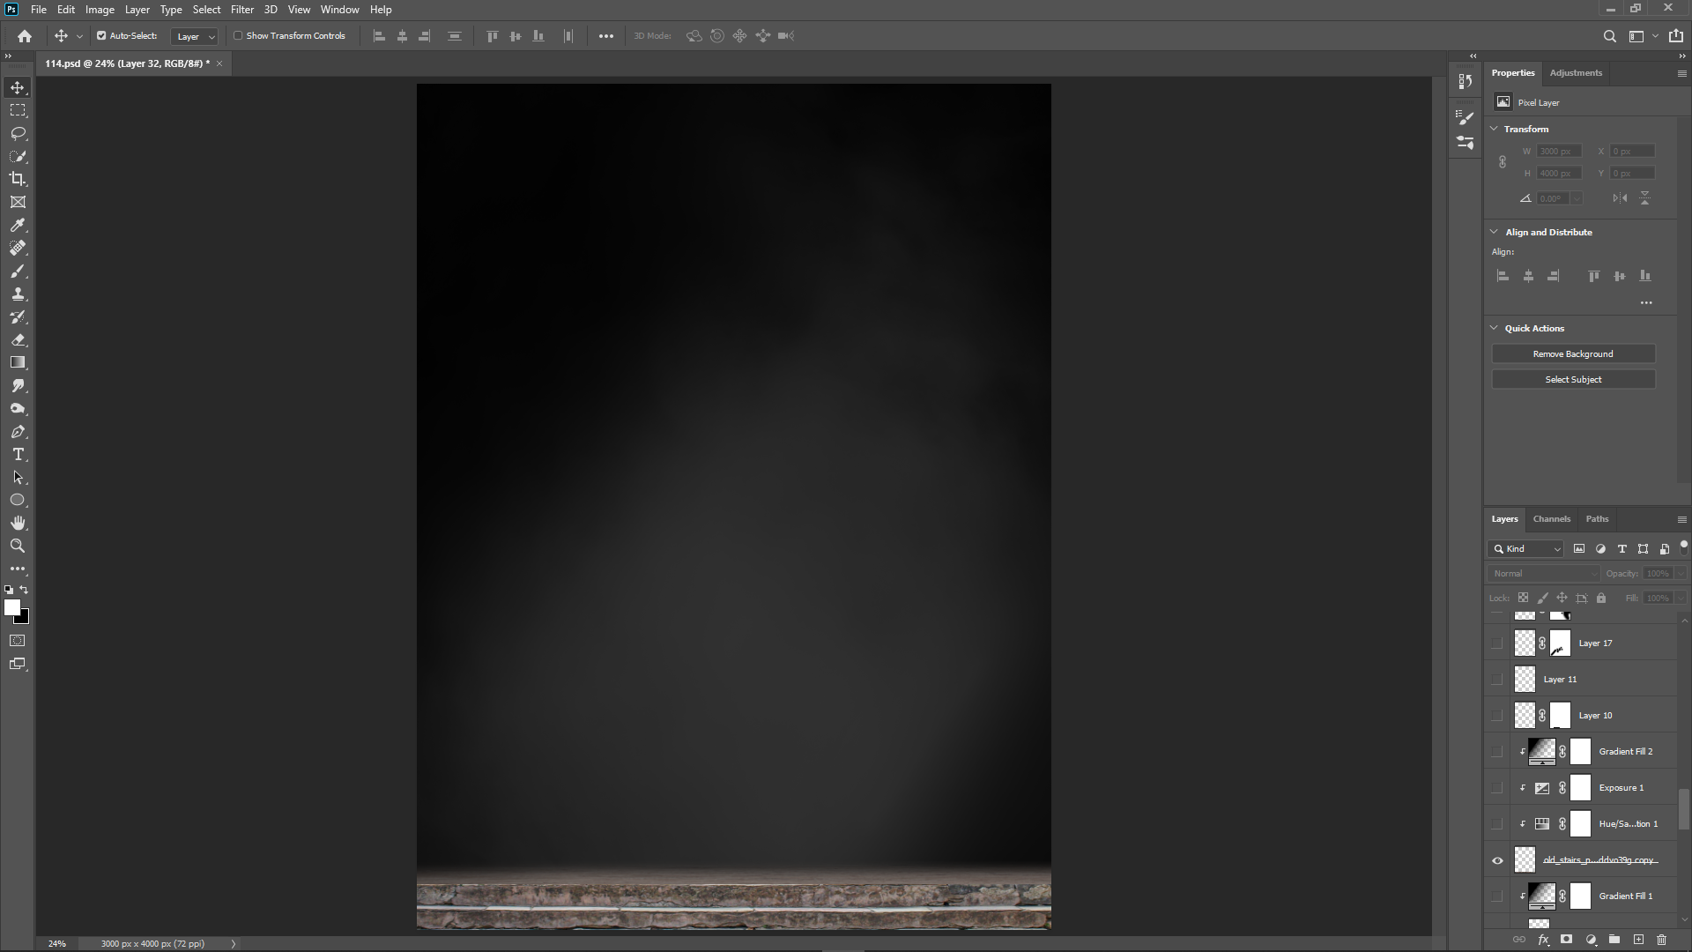Open the Fill dropdown arrow
This screenshot has width=1692, height=952.
click(x=1681, y=599)
